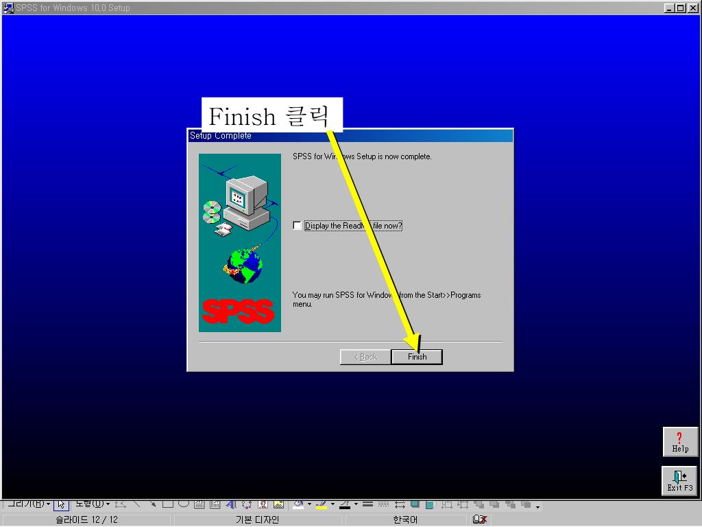Click the spelling check status icon
Image resolution: width=702 pixels, height=527 pixels.
click(479, 519)
